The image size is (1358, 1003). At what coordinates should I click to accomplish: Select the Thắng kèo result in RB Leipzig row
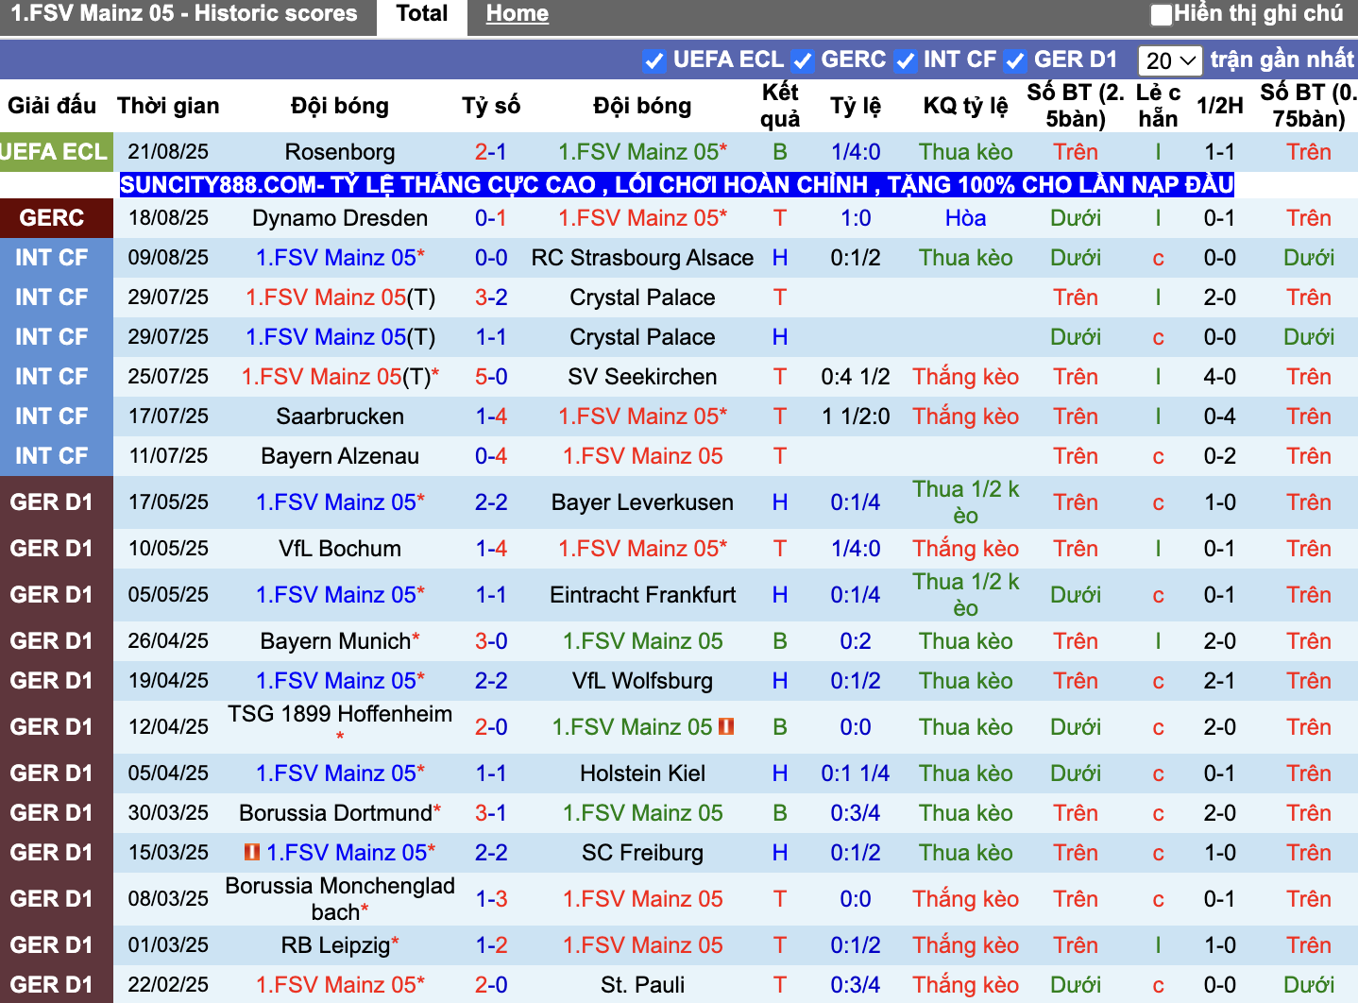[965, 945]
